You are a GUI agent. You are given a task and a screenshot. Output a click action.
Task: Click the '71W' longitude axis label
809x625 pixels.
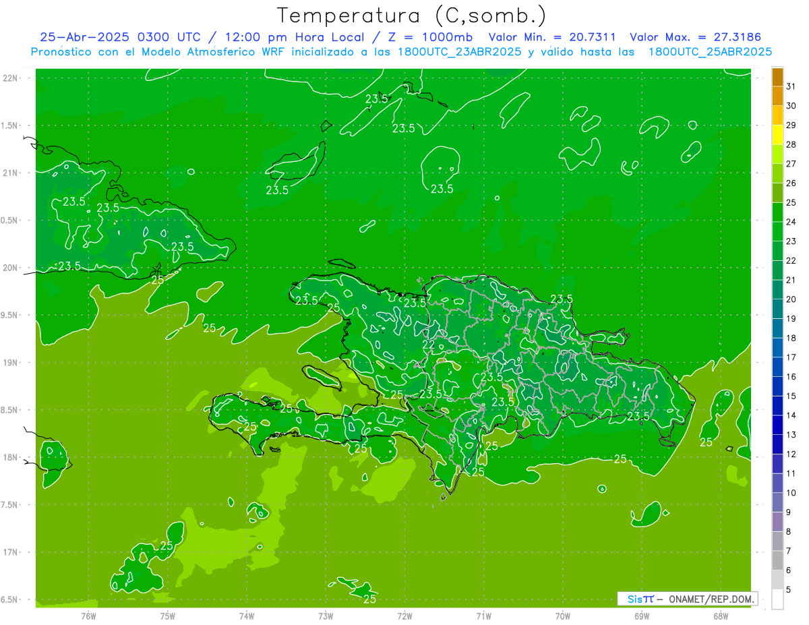pos(483,616)
